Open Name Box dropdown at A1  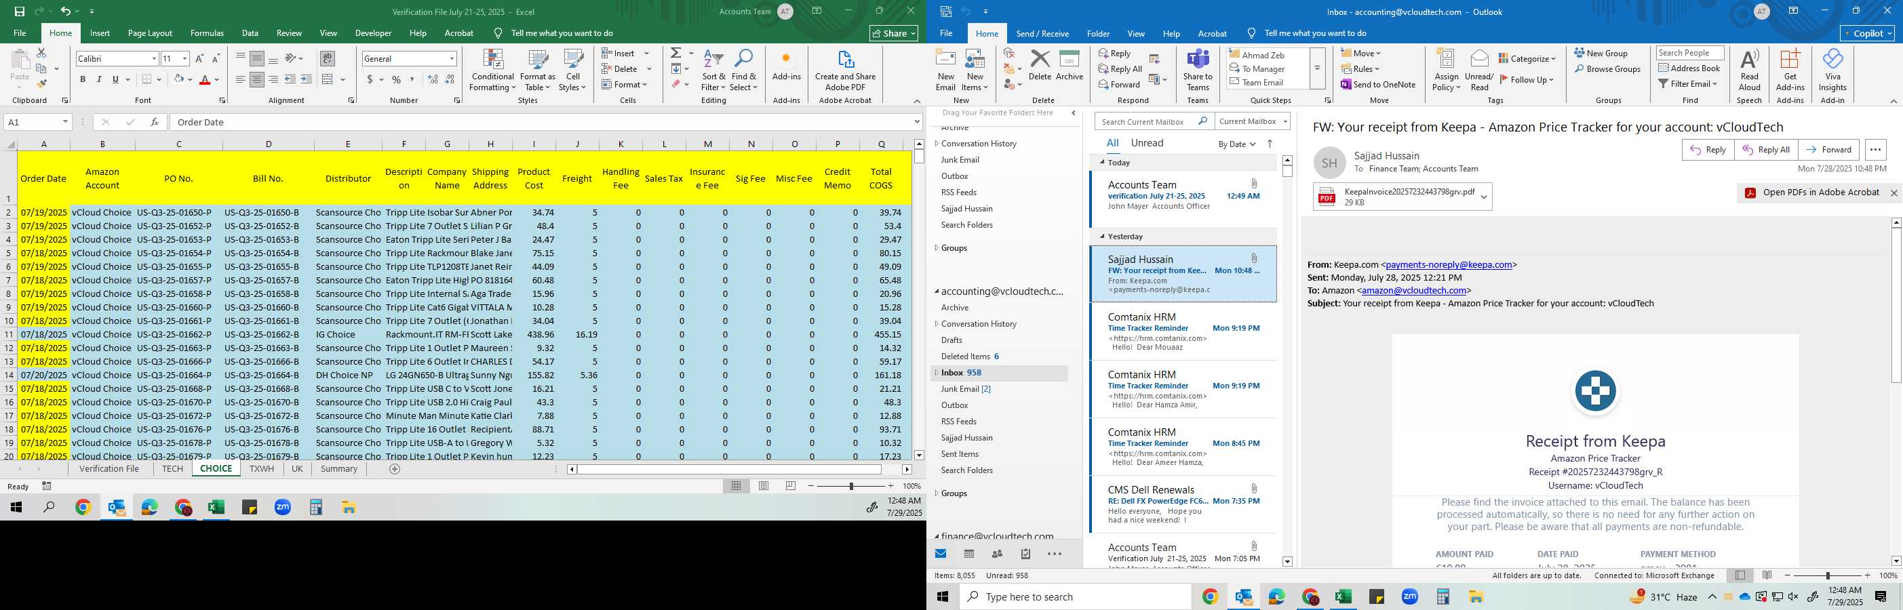tap(65, 122)
